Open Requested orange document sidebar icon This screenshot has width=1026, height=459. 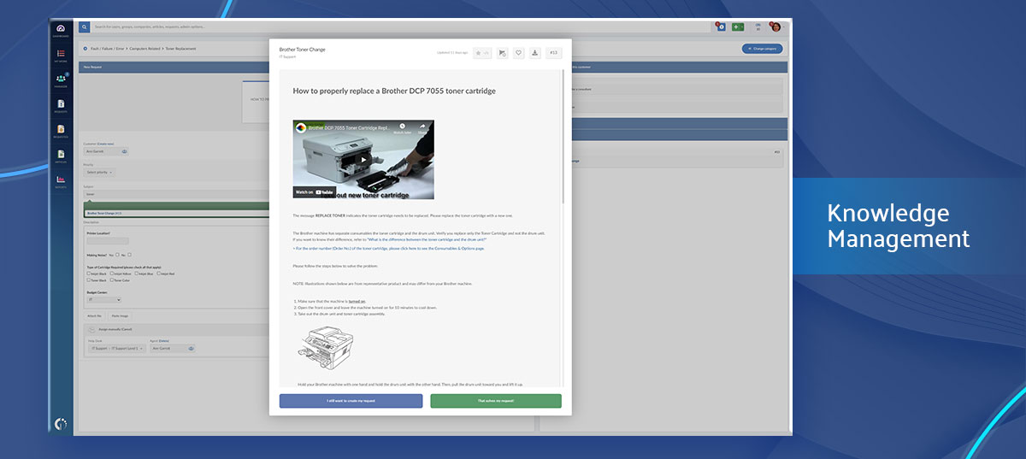(x=61, y=131)
